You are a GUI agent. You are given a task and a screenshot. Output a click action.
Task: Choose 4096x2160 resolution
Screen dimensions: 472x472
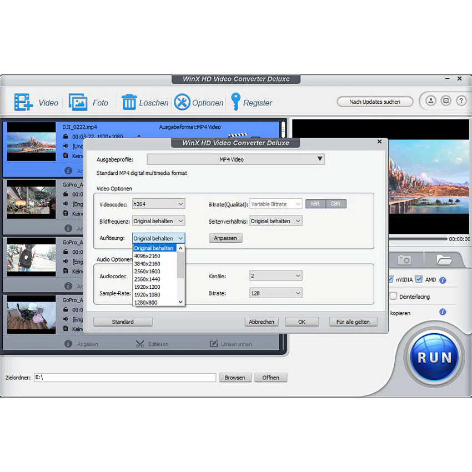point(155,256)
